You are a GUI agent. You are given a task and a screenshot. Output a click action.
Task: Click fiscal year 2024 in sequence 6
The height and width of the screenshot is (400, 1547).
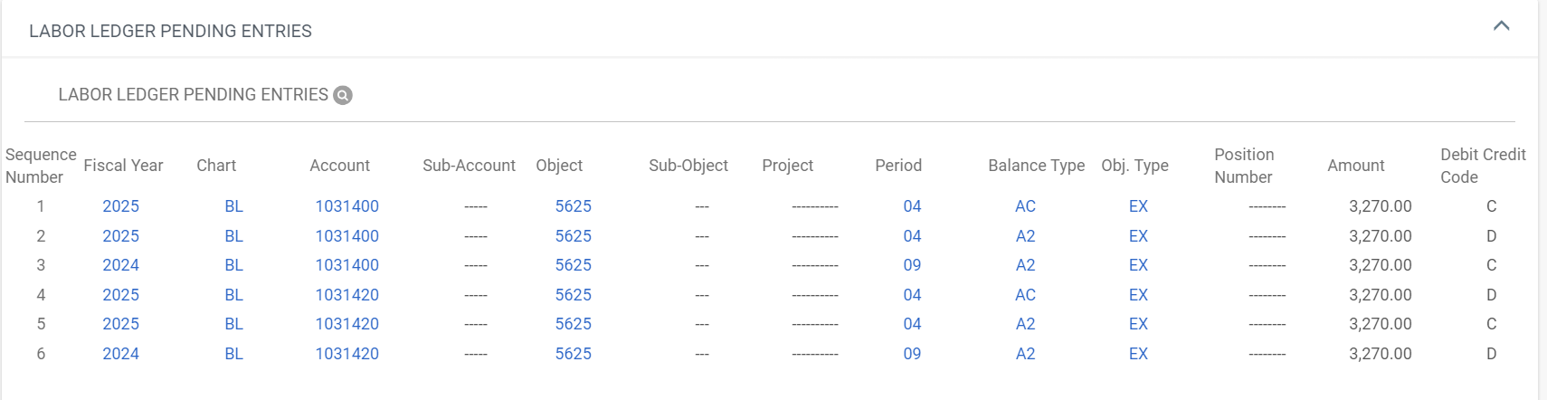[120, 354]
